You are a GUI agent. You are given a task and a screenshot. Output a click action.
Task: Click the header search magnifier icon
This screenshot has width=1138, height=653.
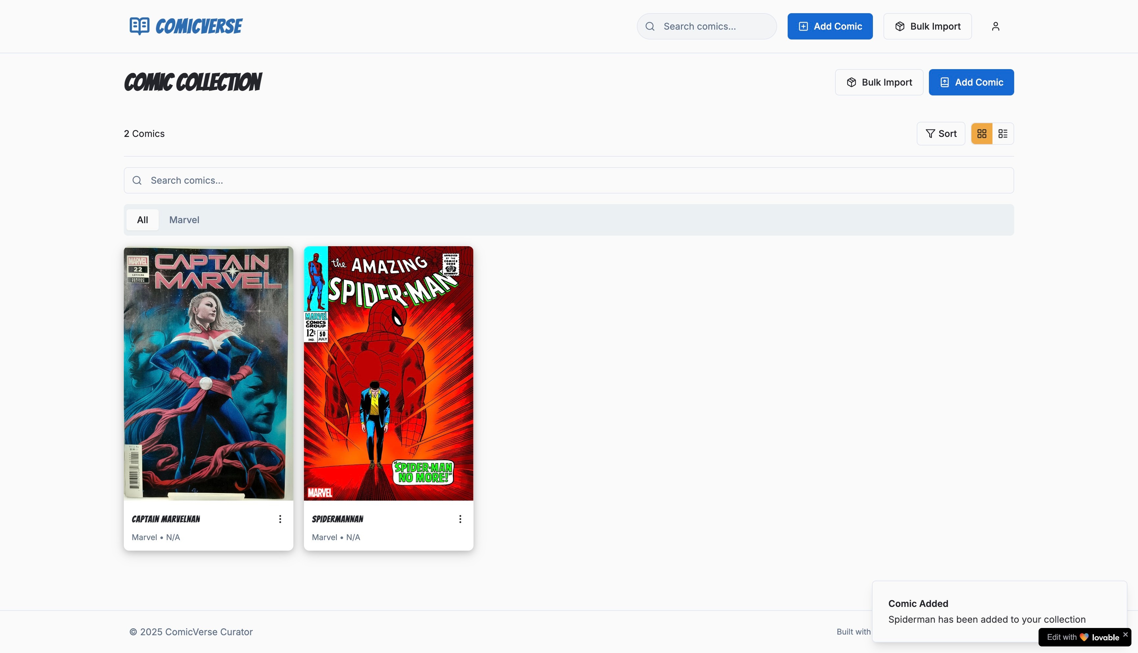pos(650,26)
